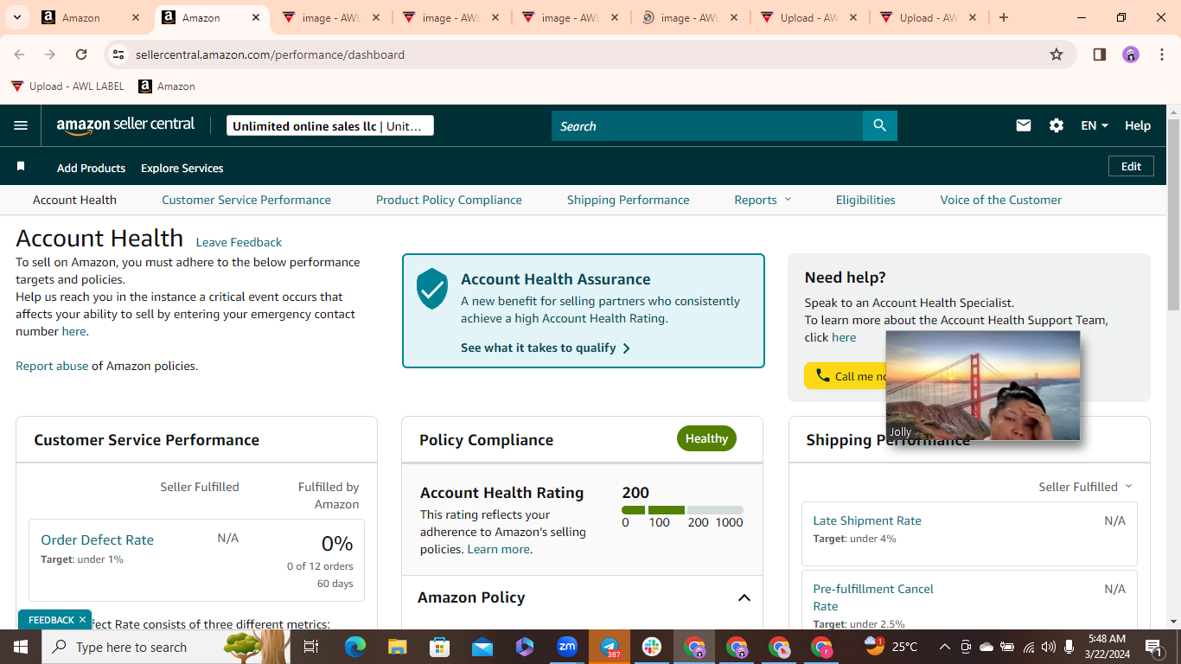
Task: Open the Pre-fulfillment Cancel Rate link
Action: (x=873, y=597)
